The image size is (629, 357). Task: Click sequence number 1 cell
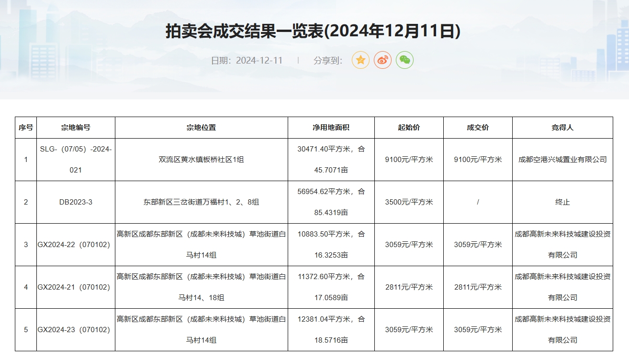(x=26, y=160)
